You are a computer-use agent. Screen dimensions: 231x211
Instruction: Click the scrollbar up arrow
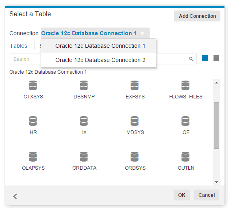216,83
